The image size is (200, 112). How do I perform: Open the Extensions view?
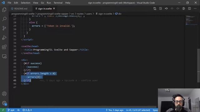(x=4, y=47)
